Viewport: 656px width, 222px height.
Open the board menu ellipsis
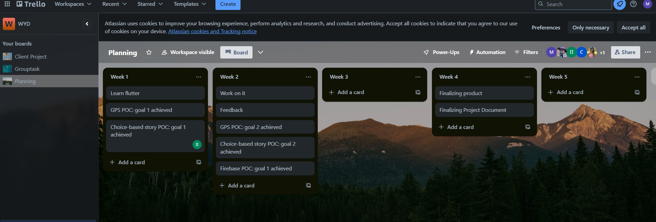click(647, 52)
